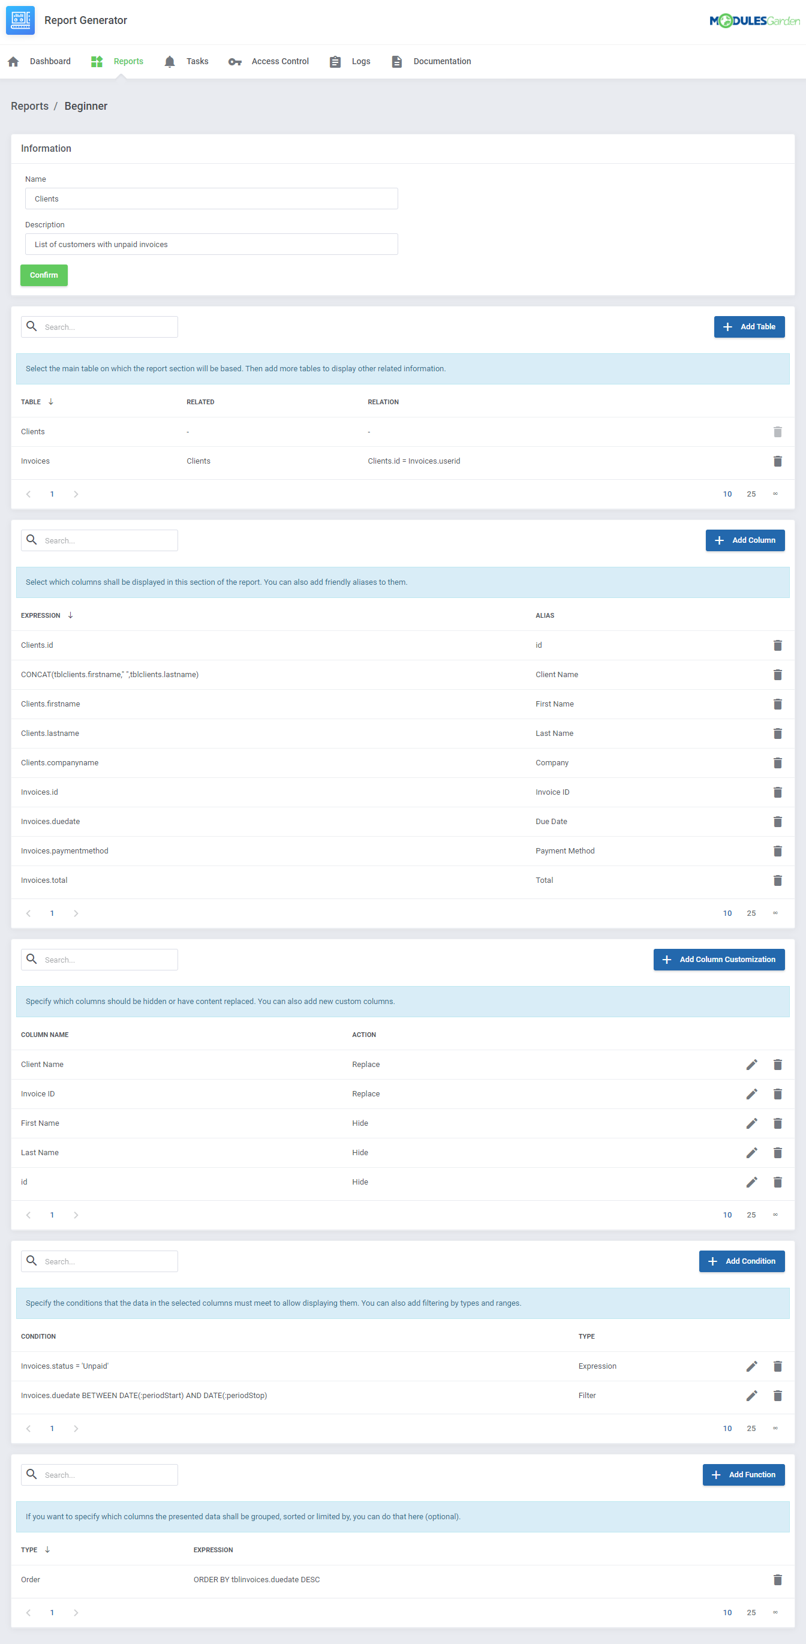The width and height of the screenshot is (806, 1644).
Task: Edit the Invoices.status Unpaid condition
Action: pos(752,1366)
